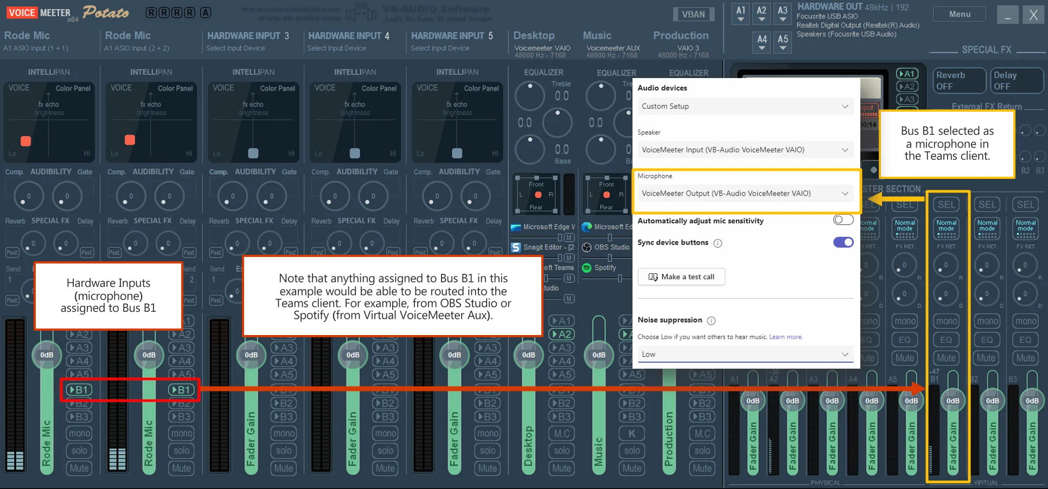Image resolution: width=1048 pixels, height=489 pixels.
Task: Click the Sync device buttons info icon
Action: [x=718, y=243]
